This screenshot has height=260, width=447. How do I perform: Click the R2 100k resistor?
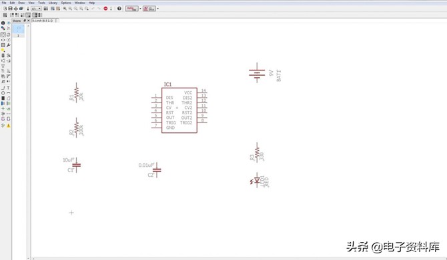(77, 128)
